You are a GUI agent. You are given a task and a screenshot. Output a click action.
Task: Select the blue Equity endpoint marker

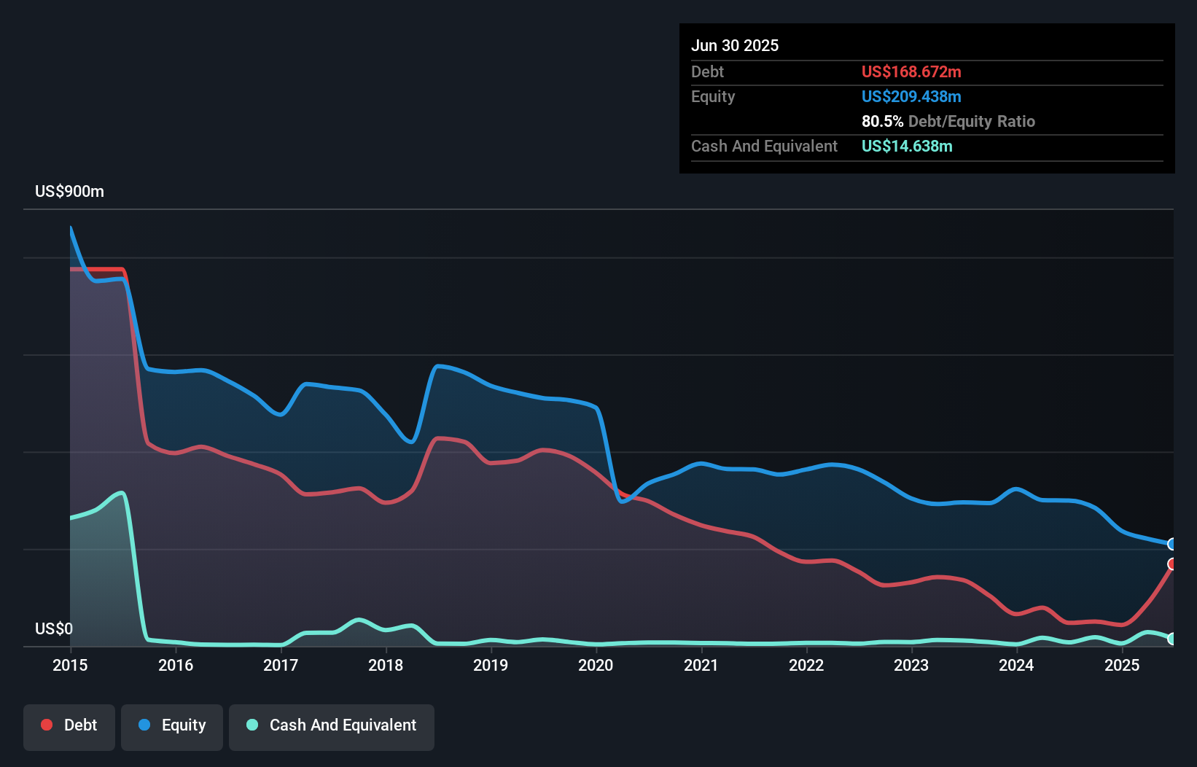click(x=1172, y=544)
